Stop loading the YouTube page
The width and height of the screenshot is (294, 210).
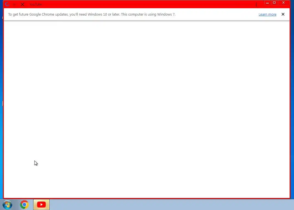pyautogui.click(x=22, y=4)
